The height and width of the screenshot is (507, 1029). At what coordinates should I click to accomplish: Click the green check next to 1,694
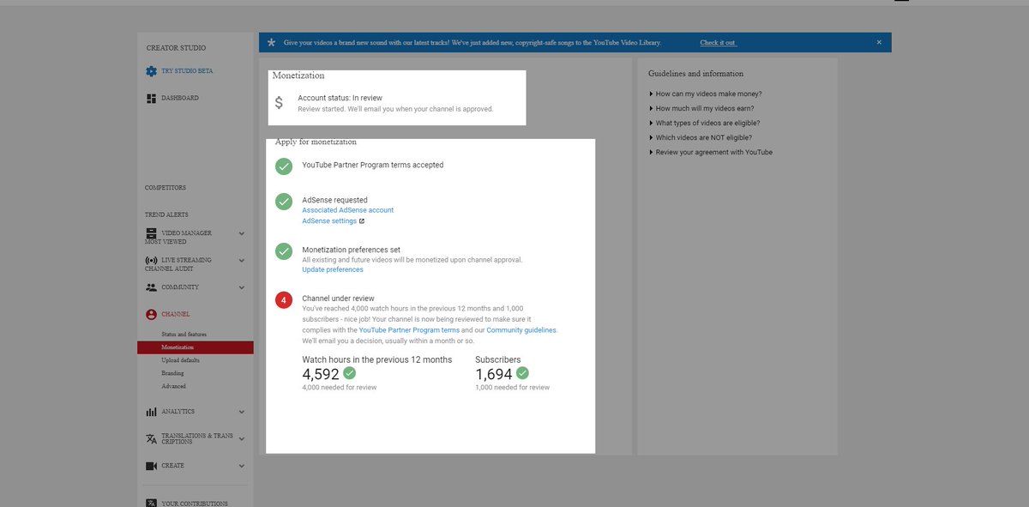(x=522, y=373)
